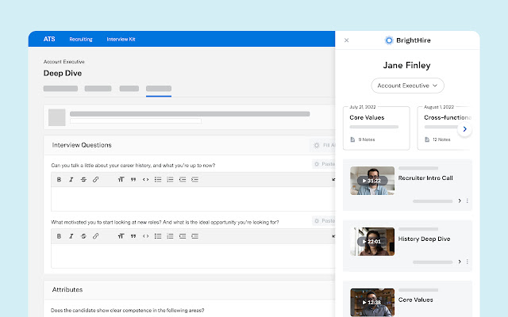Switch to the Interview Kit tab

pos(121,39)
